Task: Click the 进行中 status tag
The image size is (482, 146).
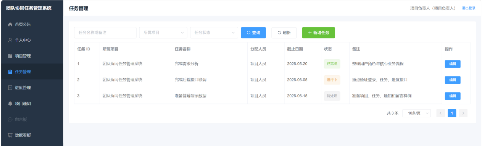Action: [x=332, y=80]
